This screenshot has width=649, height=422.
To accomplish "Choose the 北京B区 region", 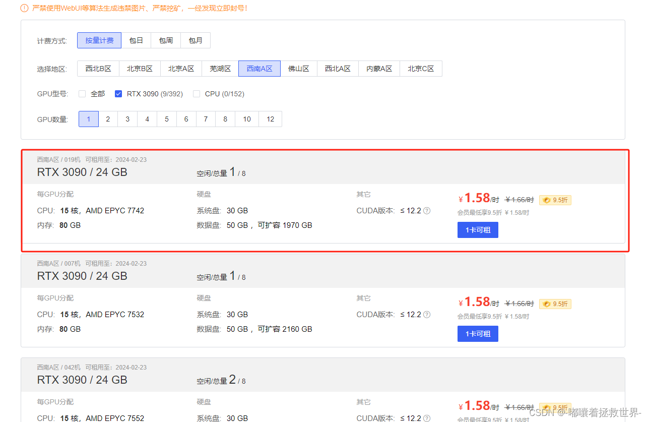I will (140, 69).
